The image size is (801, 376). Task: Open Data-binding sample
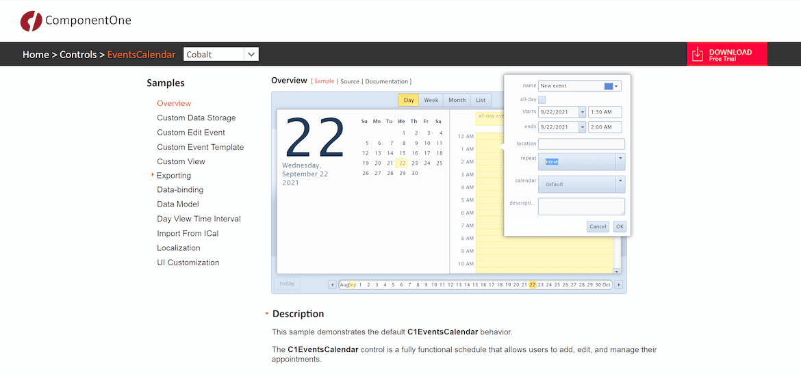(180, 190)
